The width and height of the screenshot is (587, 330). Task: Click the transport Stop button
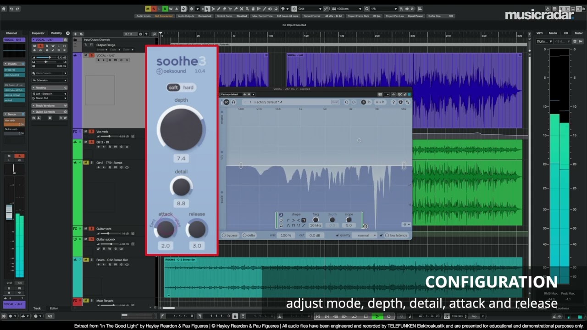click(365, 316)
